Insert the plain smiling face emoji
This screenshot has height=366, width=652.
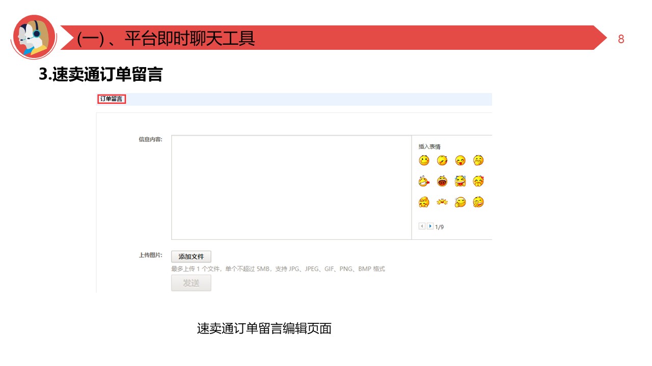424,161
